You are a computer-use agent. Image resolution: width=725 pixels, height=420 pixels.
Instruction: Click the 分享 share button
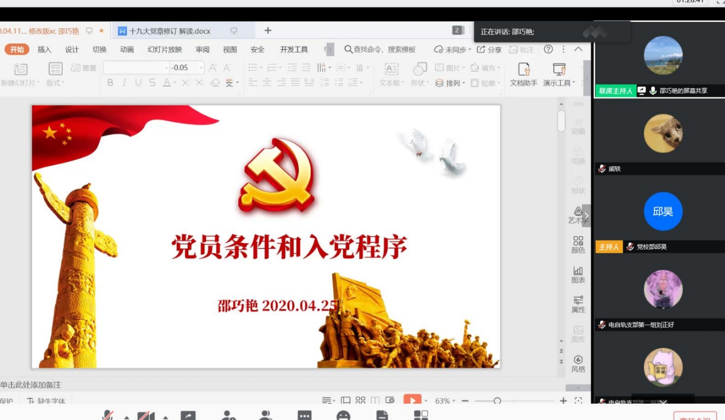click(489, 49)
